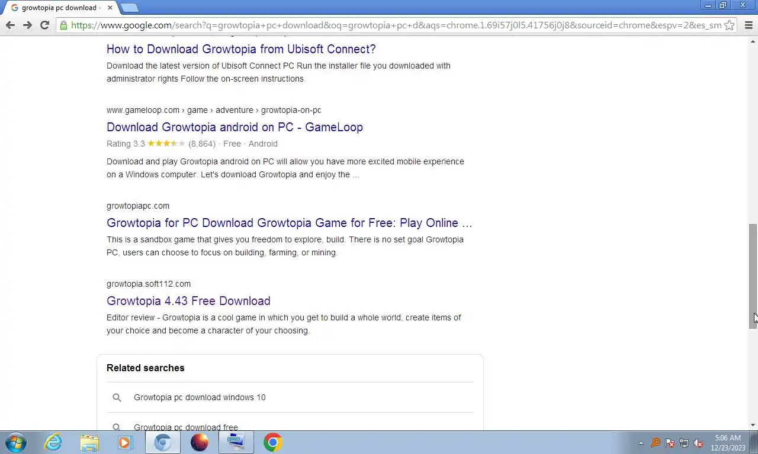Click the growtopia.soft112.com site text

pyautogui.click(x=149, y=284)
